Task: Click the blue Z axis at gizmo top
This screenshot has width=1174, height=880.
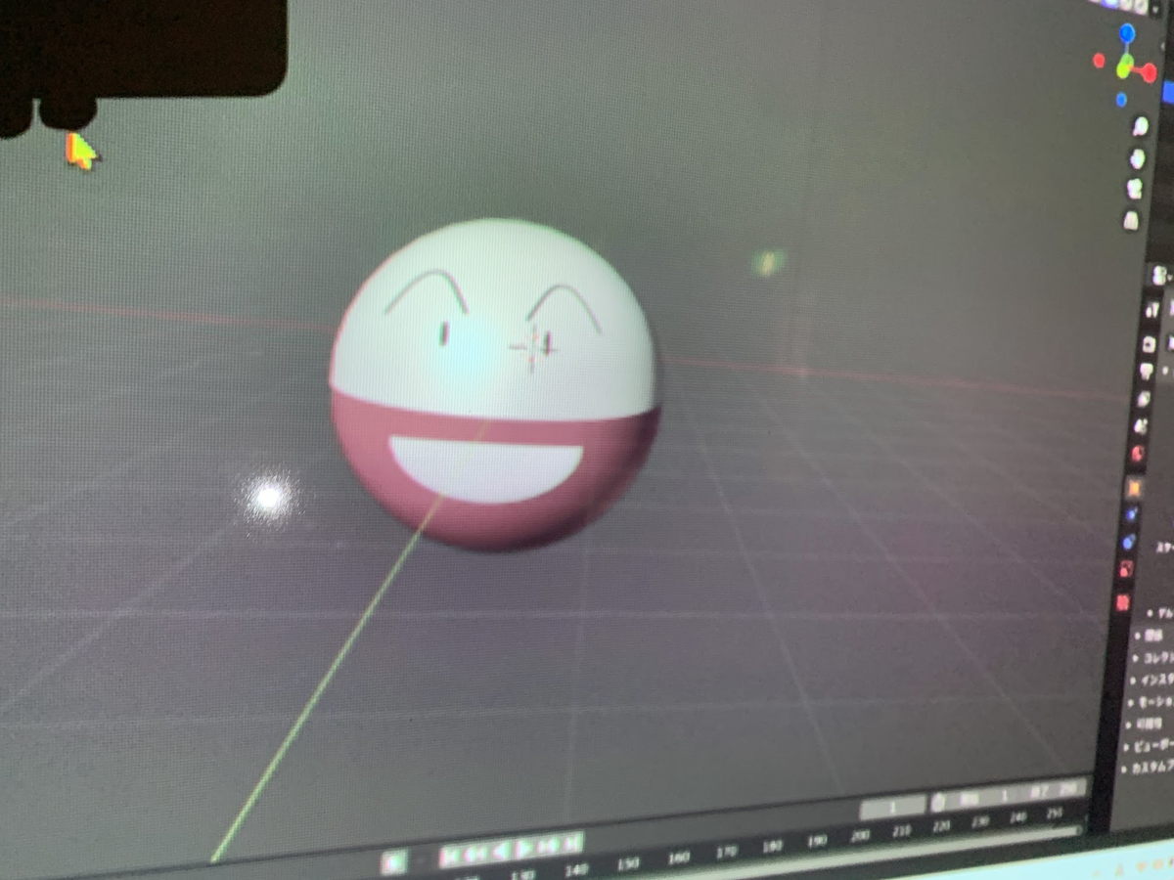Action: [1127, 32]
